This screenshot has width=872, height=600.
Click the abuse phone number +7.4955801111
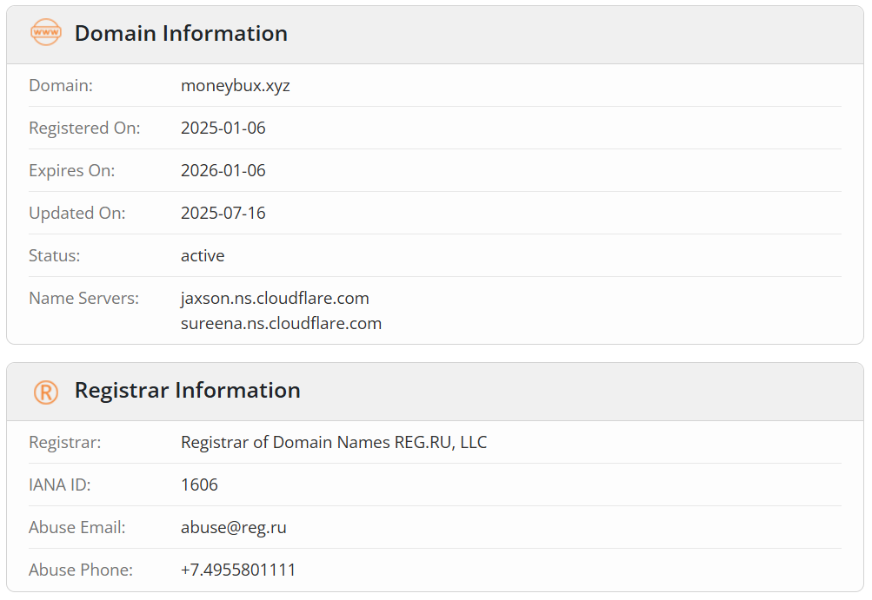tap(238, 570)
